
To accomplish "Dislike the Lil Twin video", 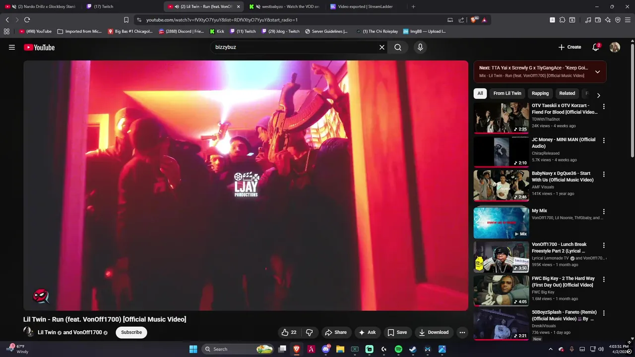I will click(309, 332).
